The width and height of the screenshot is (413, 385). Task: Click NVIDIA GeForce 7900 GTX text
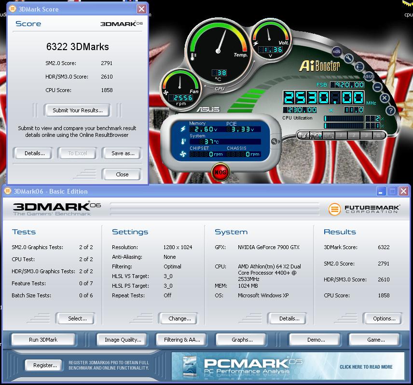coord(268,247)
